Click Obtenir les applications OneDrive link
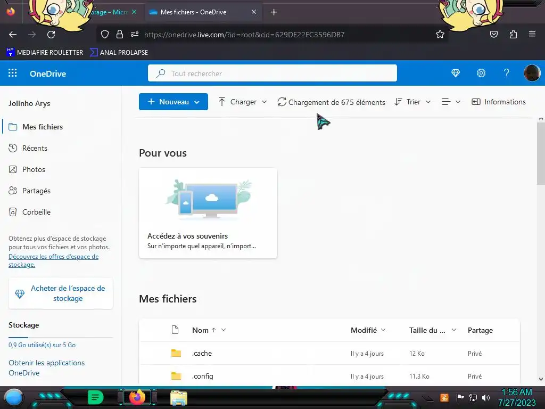The image size is (545, 409). click(x=47, y=367)
